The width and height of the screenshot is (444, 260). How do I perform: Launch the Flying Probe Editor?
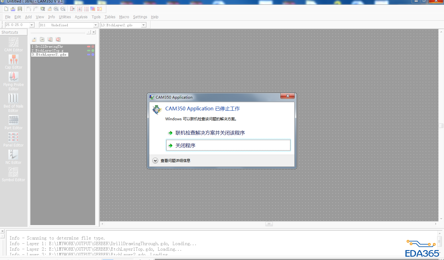[14, 81]
